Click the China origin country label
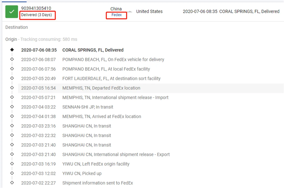 point(116,9)
